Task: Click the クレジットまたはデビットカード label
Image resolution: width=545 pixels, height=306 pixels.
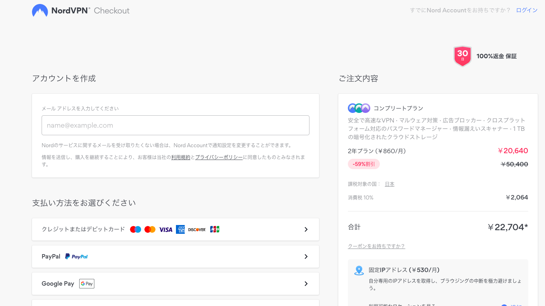Action: pyautogui.click(x=83, y=229)
